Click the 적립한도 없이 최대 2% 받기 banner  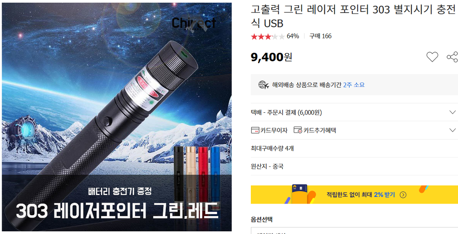354,194
